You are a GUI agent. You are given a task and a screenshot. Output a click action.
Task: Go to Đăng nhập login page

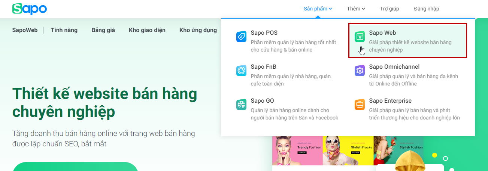pyautogui.click(x=427, y=9)
